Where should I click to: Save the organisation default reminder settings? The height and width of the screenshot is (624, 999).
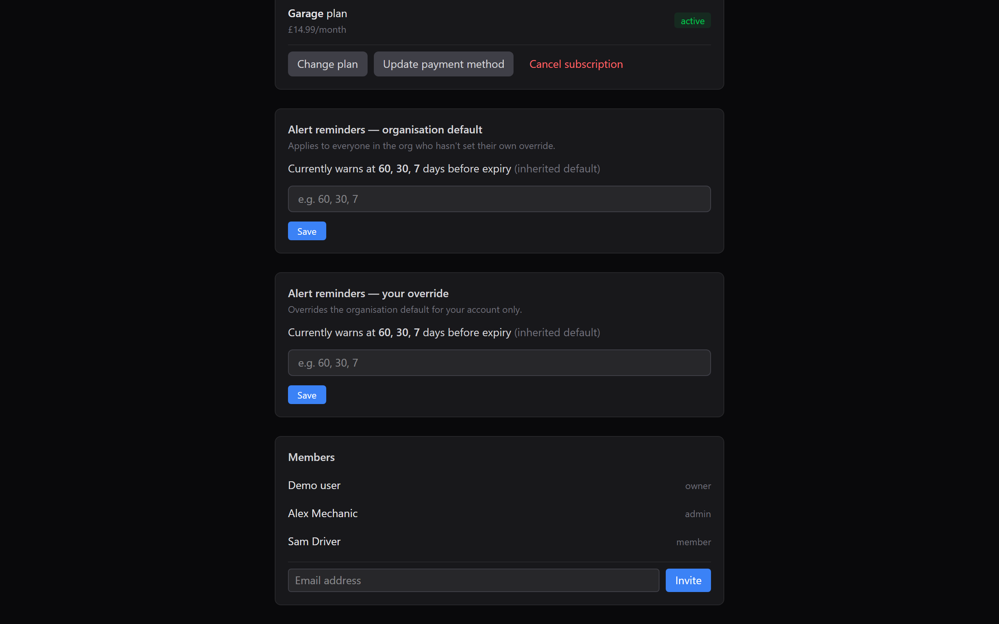coord(306,231)
